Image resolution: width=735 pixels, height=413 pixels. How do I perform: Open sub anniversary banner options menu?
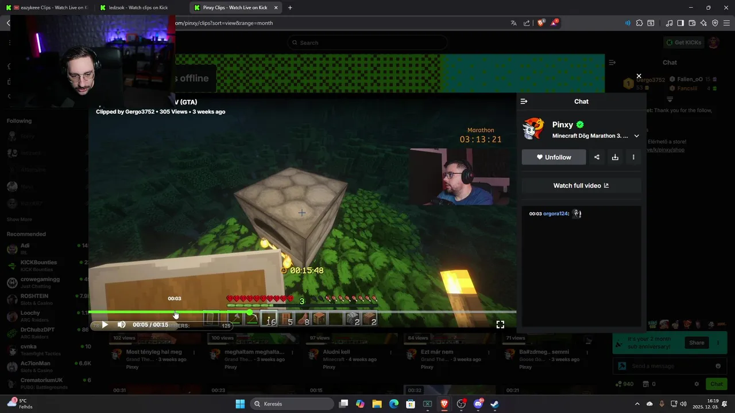[x=718, y=342]
